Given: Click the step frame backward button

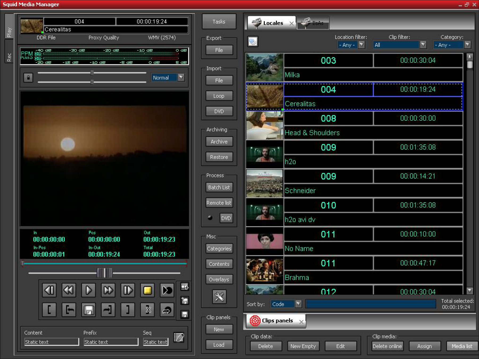Looking at the screenshot, I should tap(49, 290).
